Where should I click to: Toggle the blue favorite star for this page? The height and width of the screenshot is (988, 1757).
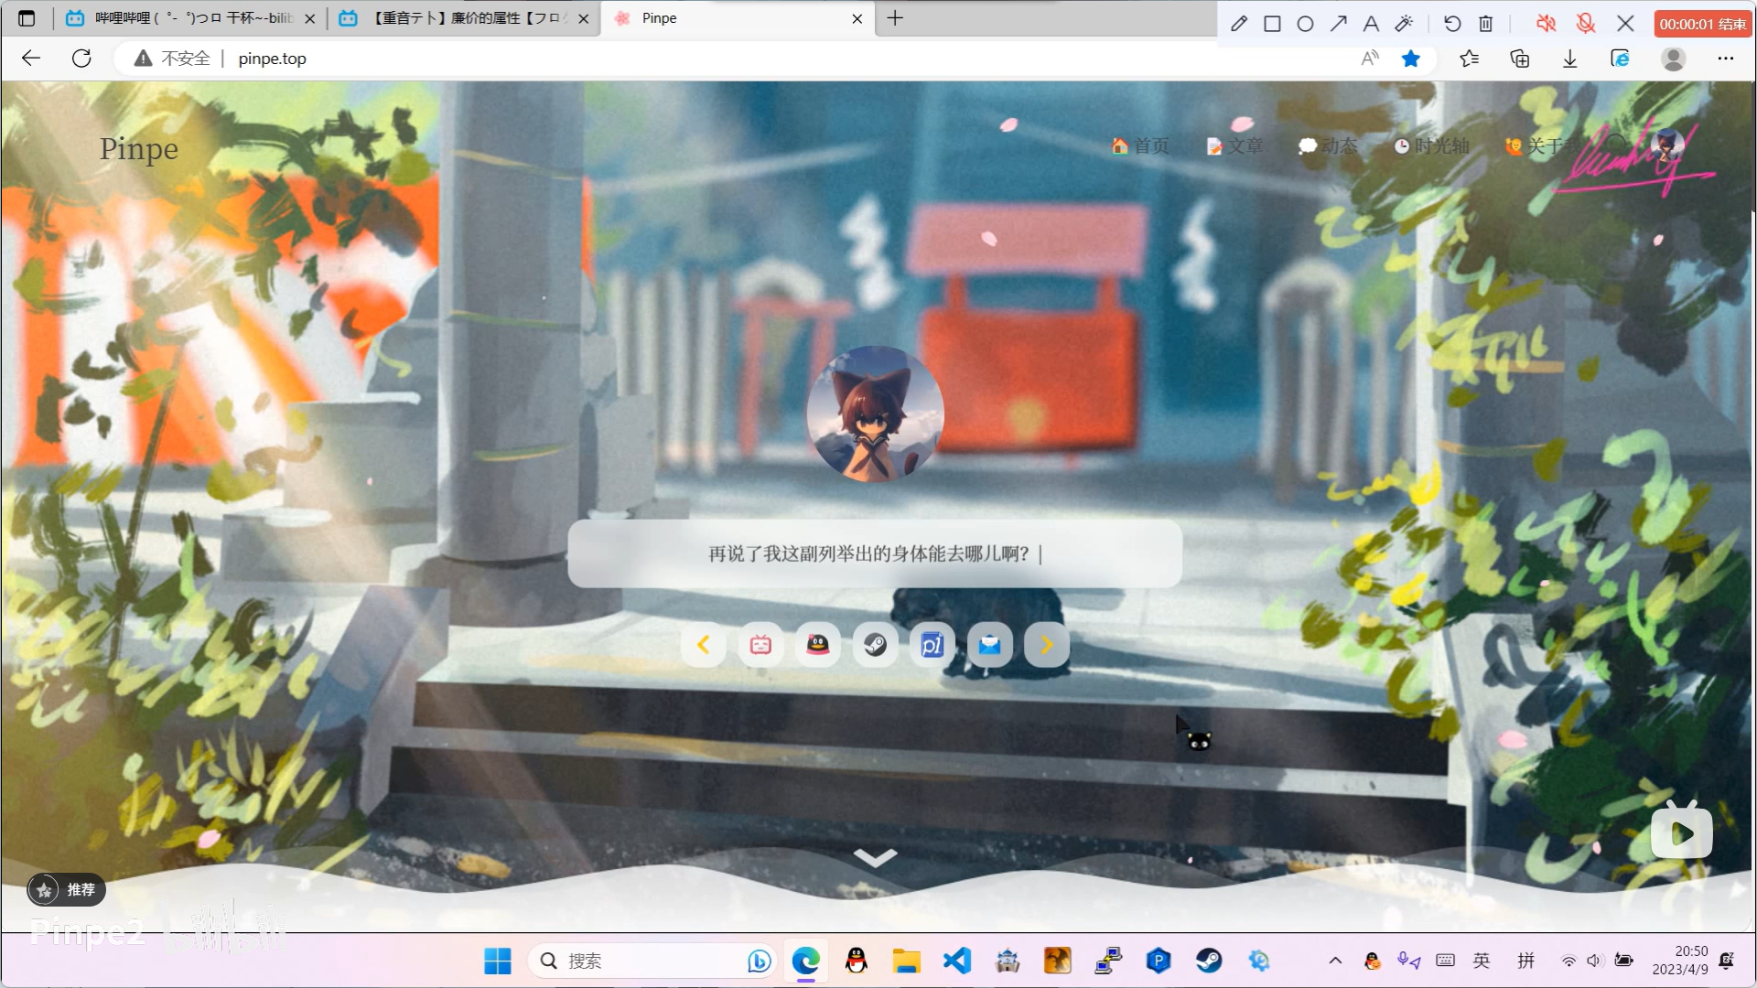(x=1411, y=59)
